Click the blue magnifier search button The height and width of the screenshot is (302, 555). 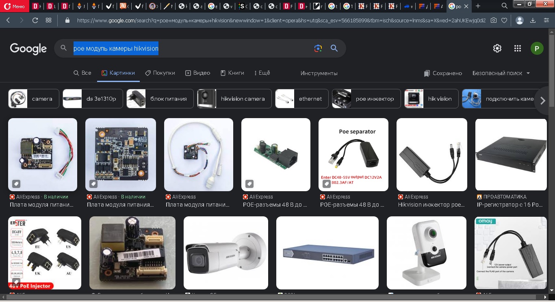point(334,48)
